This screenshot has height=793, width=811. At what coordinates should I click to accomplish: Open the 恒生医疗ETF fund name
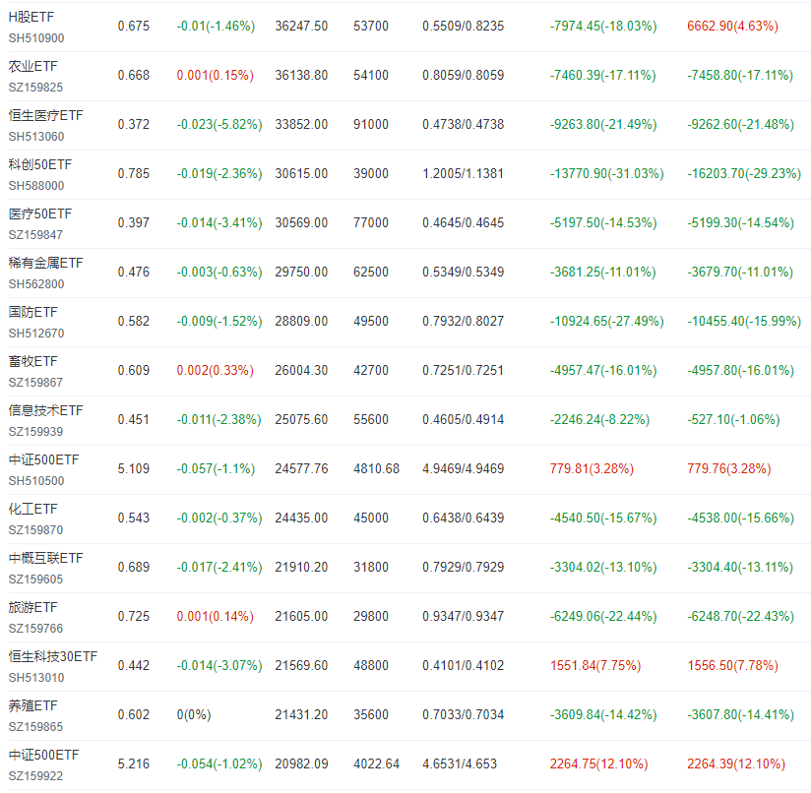tap(45, 115)
